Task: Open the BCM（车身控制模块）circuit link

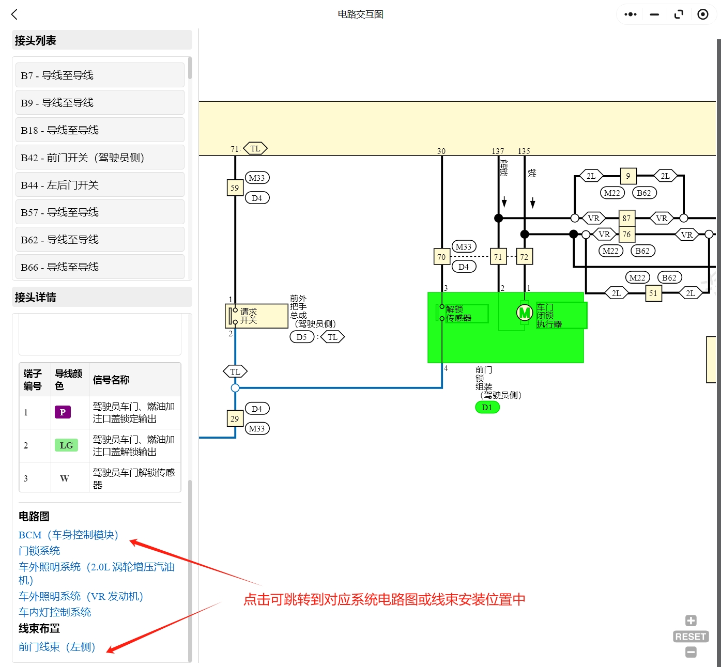Action: click(x=68, y=535)
